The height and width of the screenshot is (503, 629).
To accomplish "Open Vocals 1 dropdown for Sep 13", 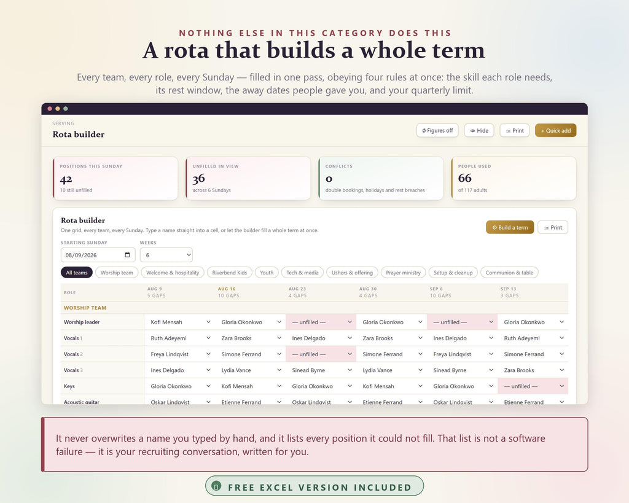I will [x=533, y=338].
